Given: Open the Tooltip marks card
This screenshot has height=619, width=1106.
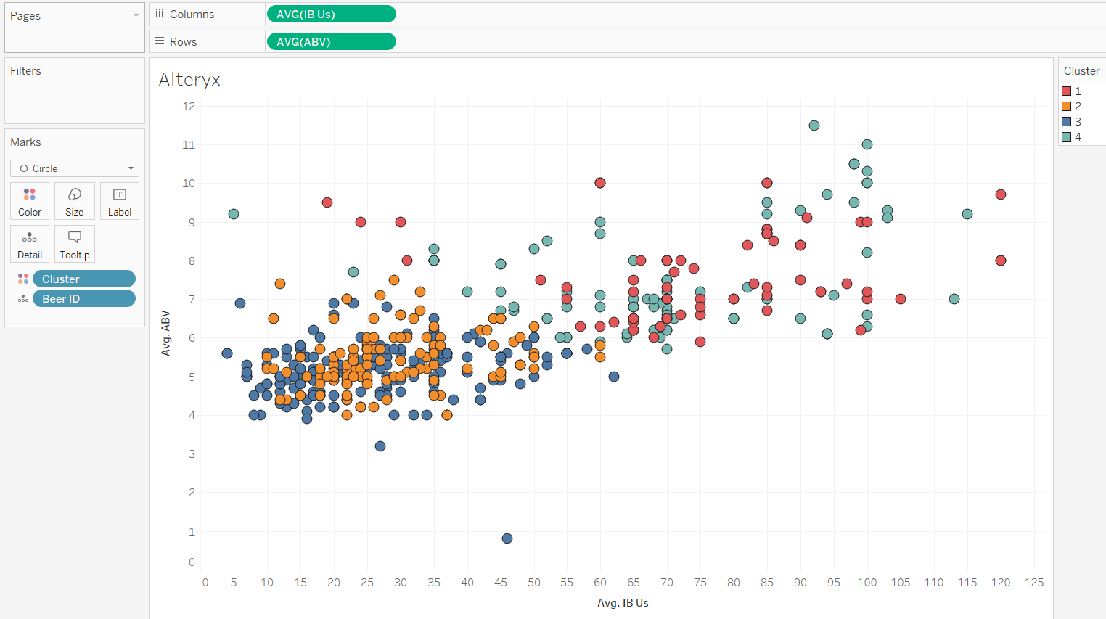Looking at the screenshot, I should [74, 244].
